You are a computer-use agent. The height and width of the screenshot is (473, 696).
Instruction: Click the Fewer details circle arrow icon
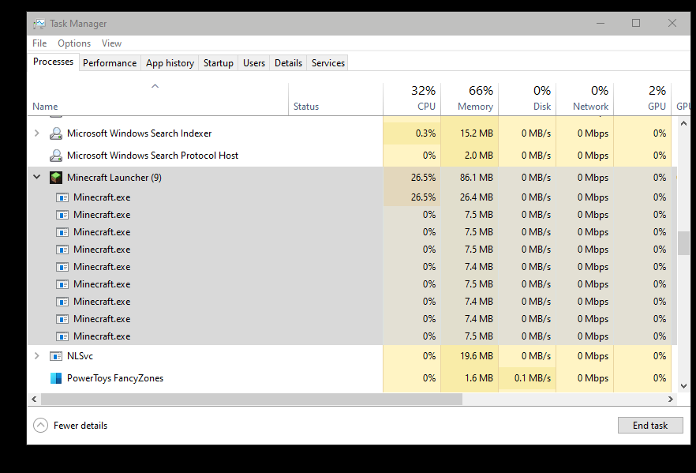(x=41, y=426)
